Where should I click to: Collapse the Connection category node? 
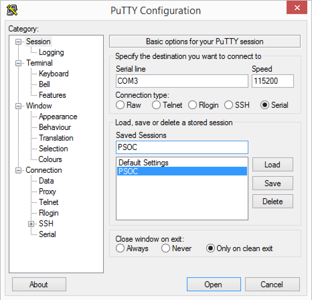click(x=19, y=170)
